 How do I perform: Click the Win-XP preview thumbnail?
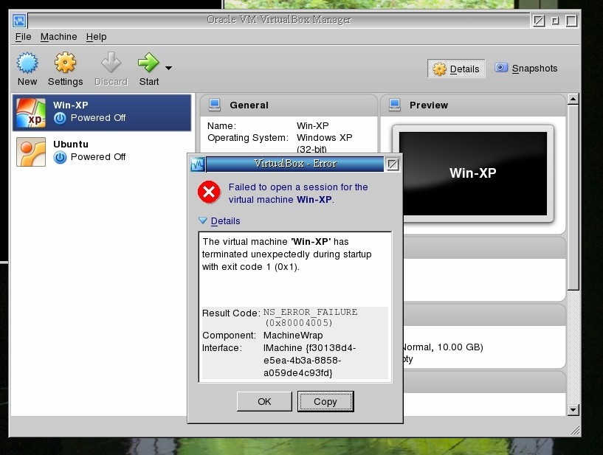point(472,174)
